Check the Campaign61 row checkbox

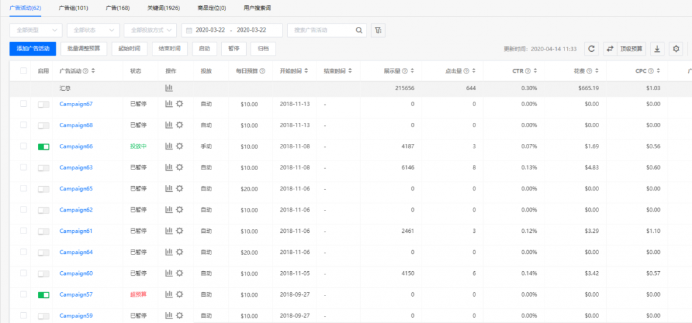point(24,230)
